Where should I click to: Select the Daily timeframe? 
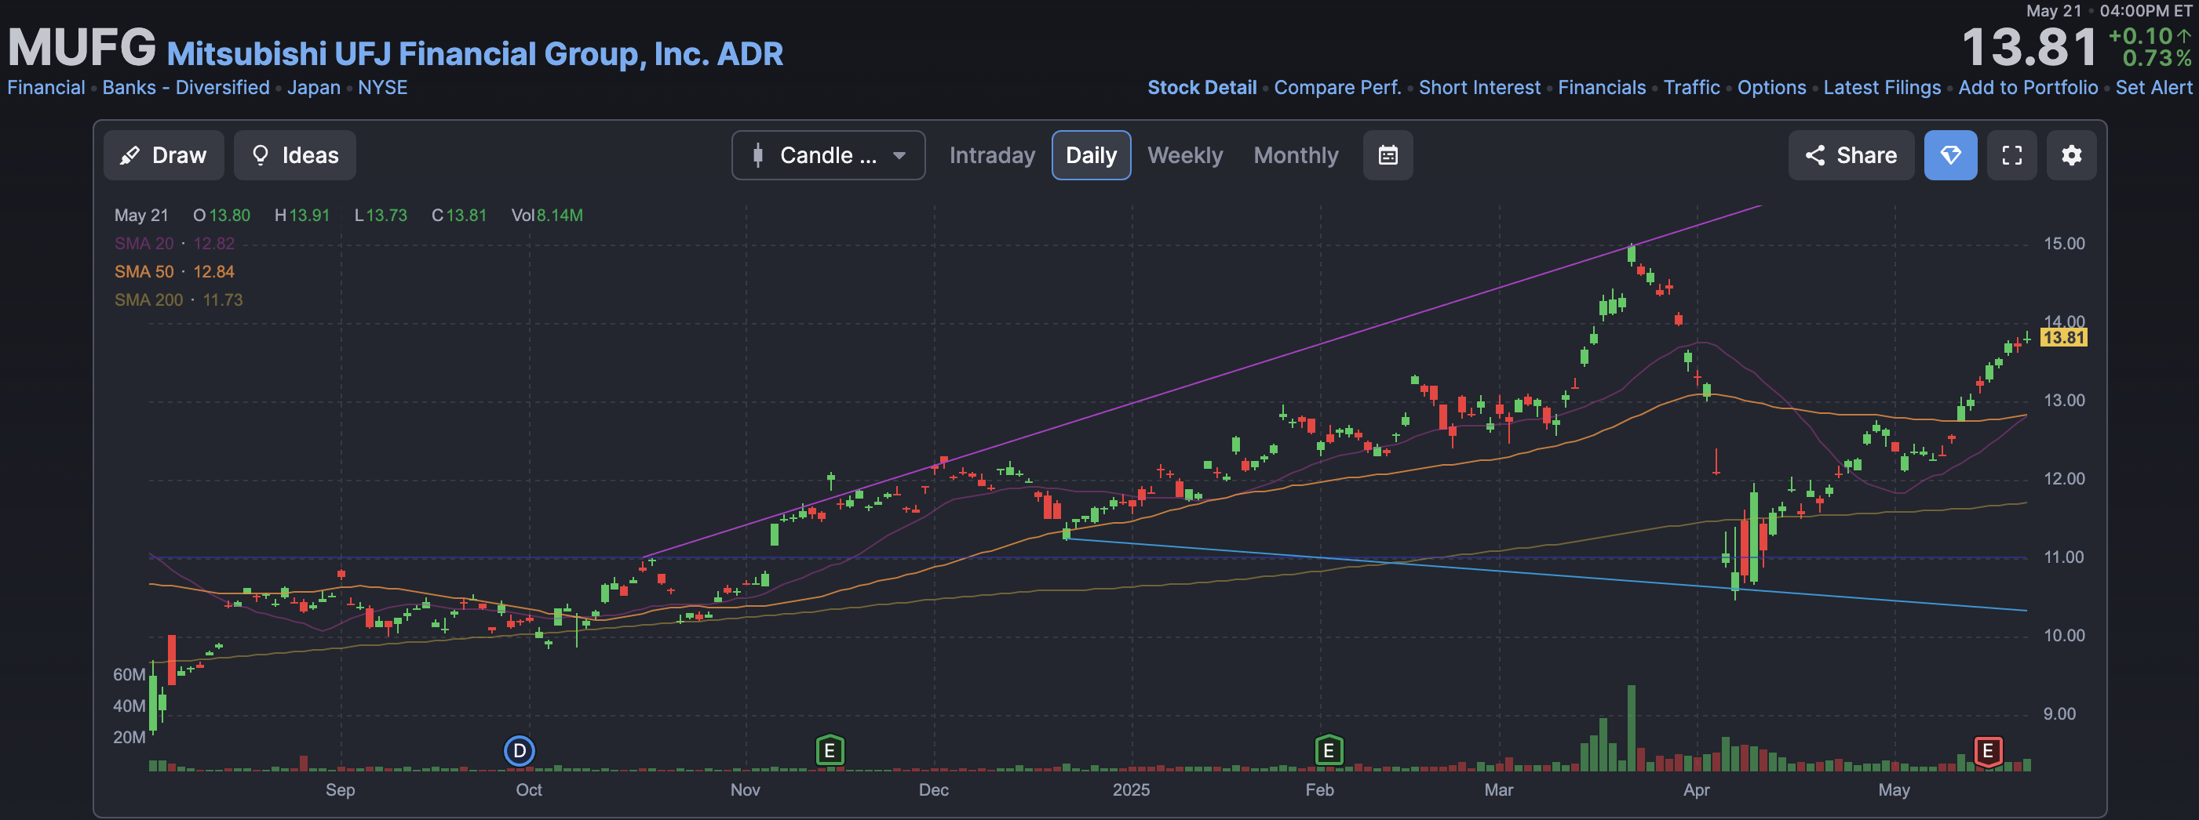point(1091,155)
